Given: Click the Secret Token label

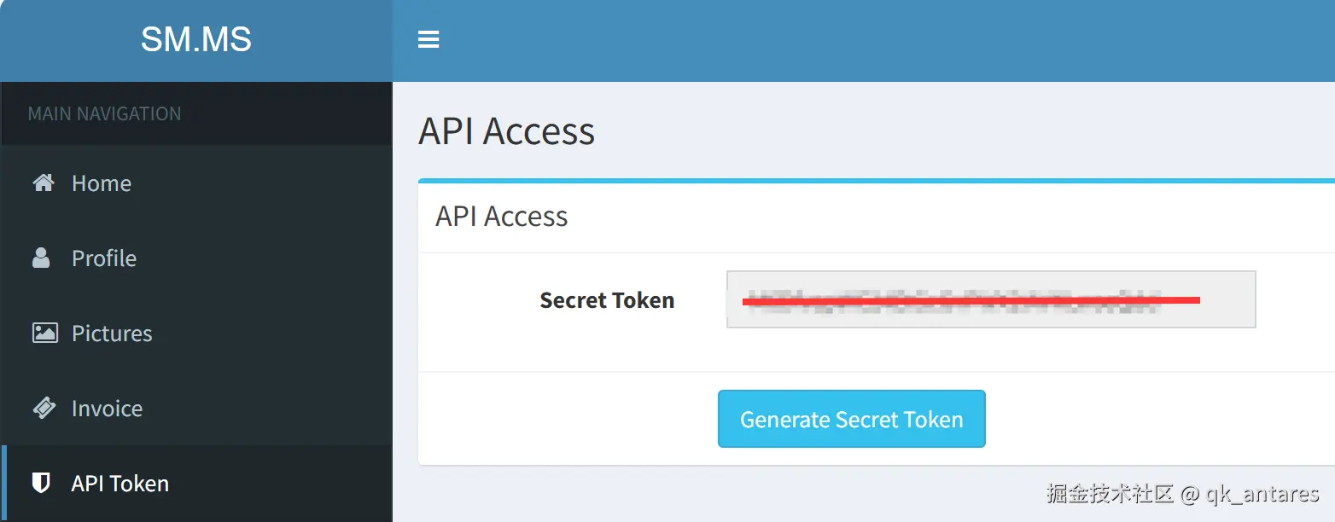Looking at the screenshot, I should pyautogui.click(x=607, y=300).
